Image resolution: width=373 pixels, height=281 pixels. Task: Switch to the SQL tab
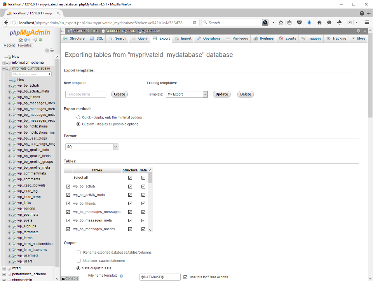[x=97, y=38]
